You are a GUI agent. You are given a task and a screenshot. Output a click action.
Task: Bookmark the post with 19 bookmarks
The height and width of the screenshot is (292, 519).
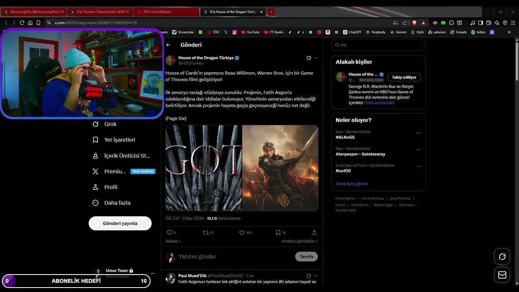pyautogui.click(x=278, y=232)
